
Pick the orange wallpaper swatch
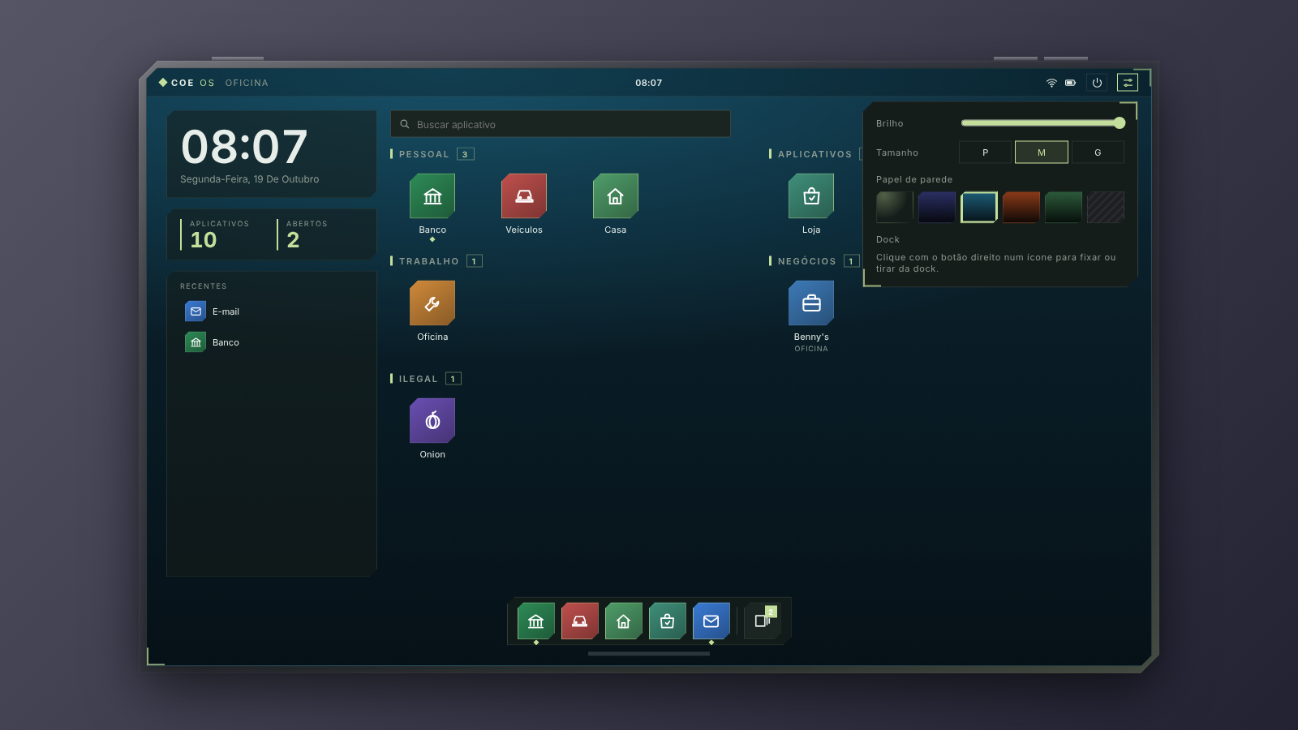click(x=1021, y=207)
